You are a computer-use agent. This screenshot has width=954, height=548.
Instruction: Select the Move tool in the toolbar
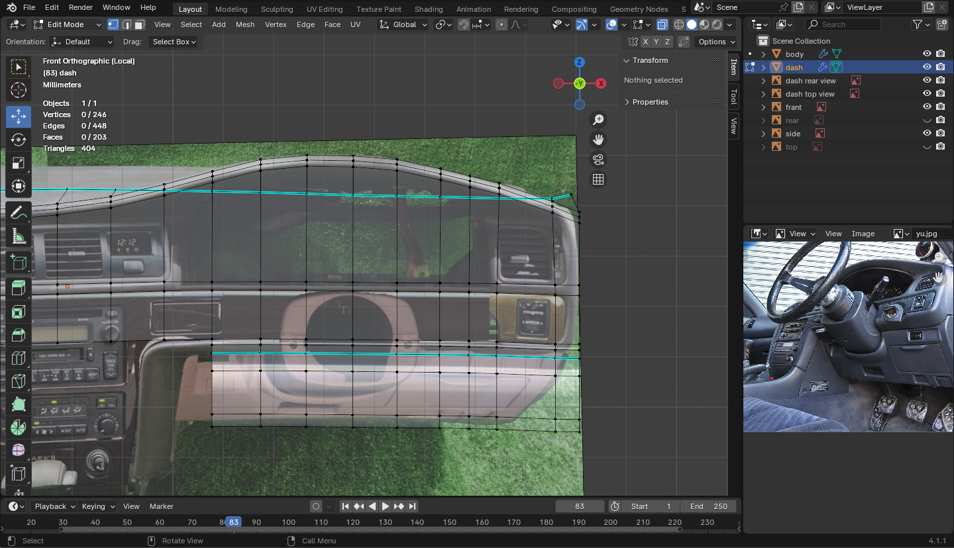pyautogui.click(x=19, y=116)
